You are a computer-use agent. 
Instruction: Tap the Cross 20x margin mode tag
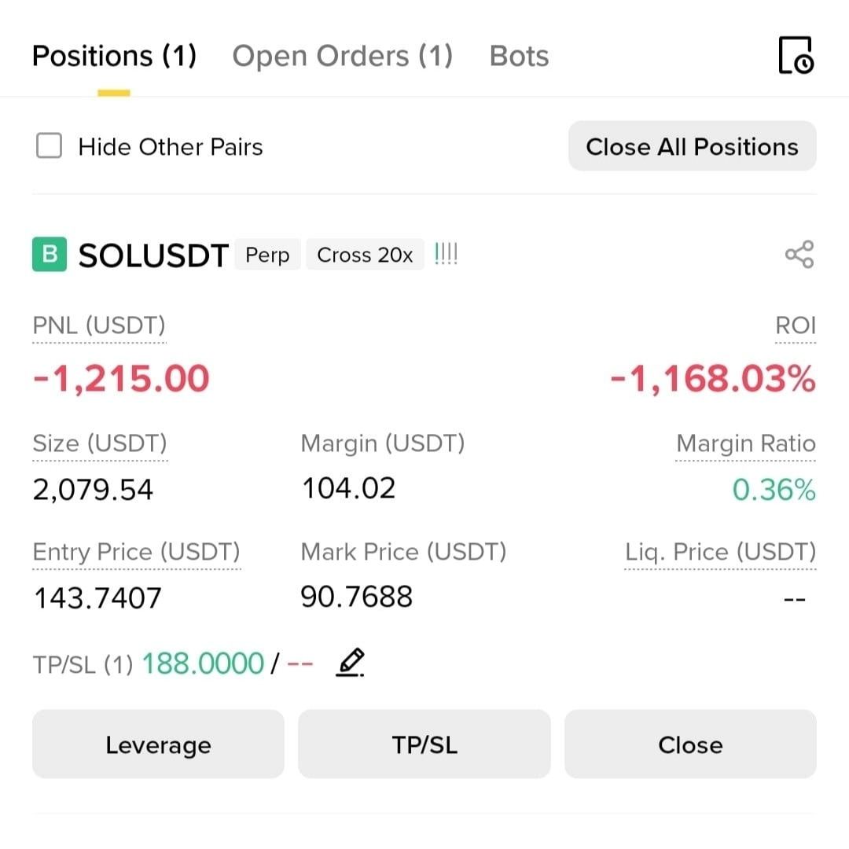point(365,255)
